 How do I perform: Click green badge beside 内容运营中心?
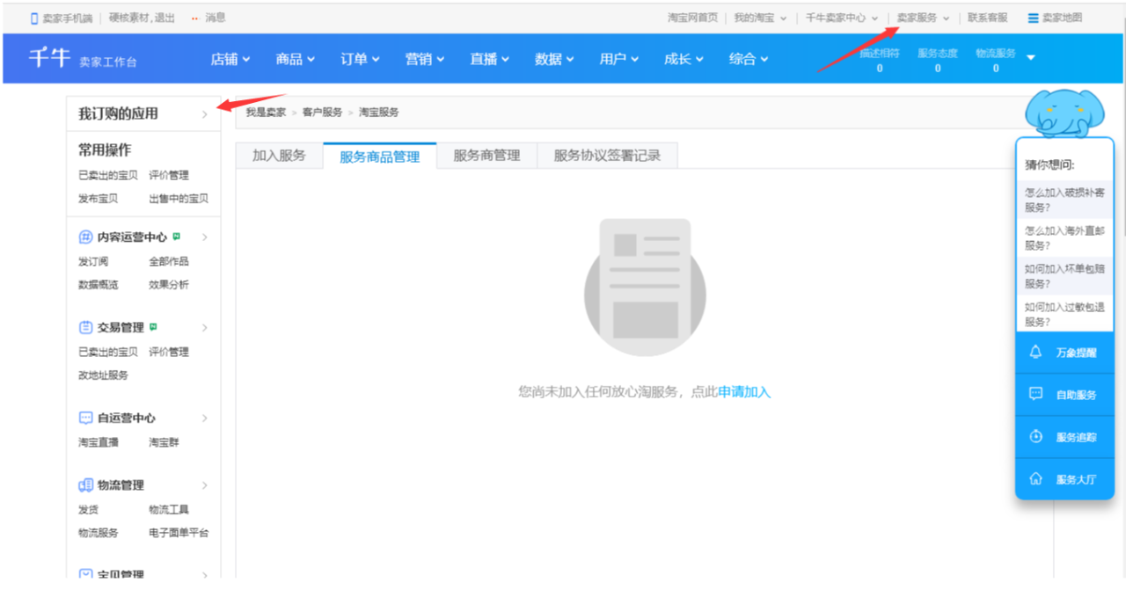[176, 237]
